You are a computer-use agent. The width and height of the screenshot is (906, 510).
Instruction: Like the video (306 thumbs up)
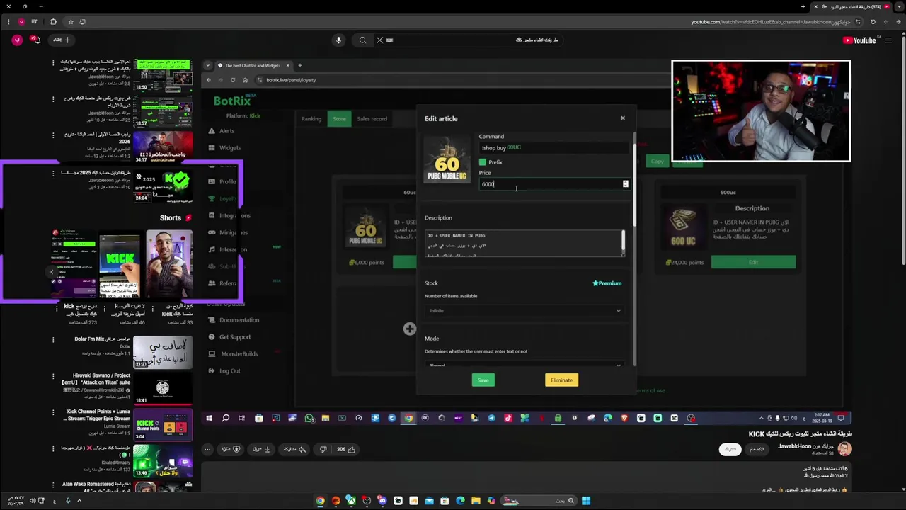(x=345, y=449)
